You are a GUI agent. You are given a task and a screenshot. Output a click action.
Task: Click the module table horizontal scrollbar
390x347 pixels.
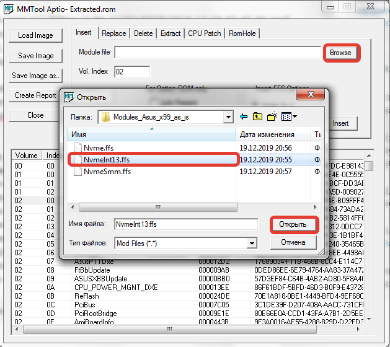click(170, 330)
